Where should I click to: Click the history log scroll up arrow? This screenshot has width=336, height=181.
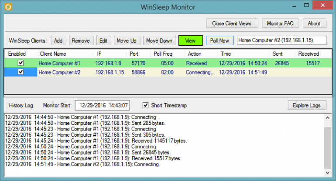tap(327, 117)
